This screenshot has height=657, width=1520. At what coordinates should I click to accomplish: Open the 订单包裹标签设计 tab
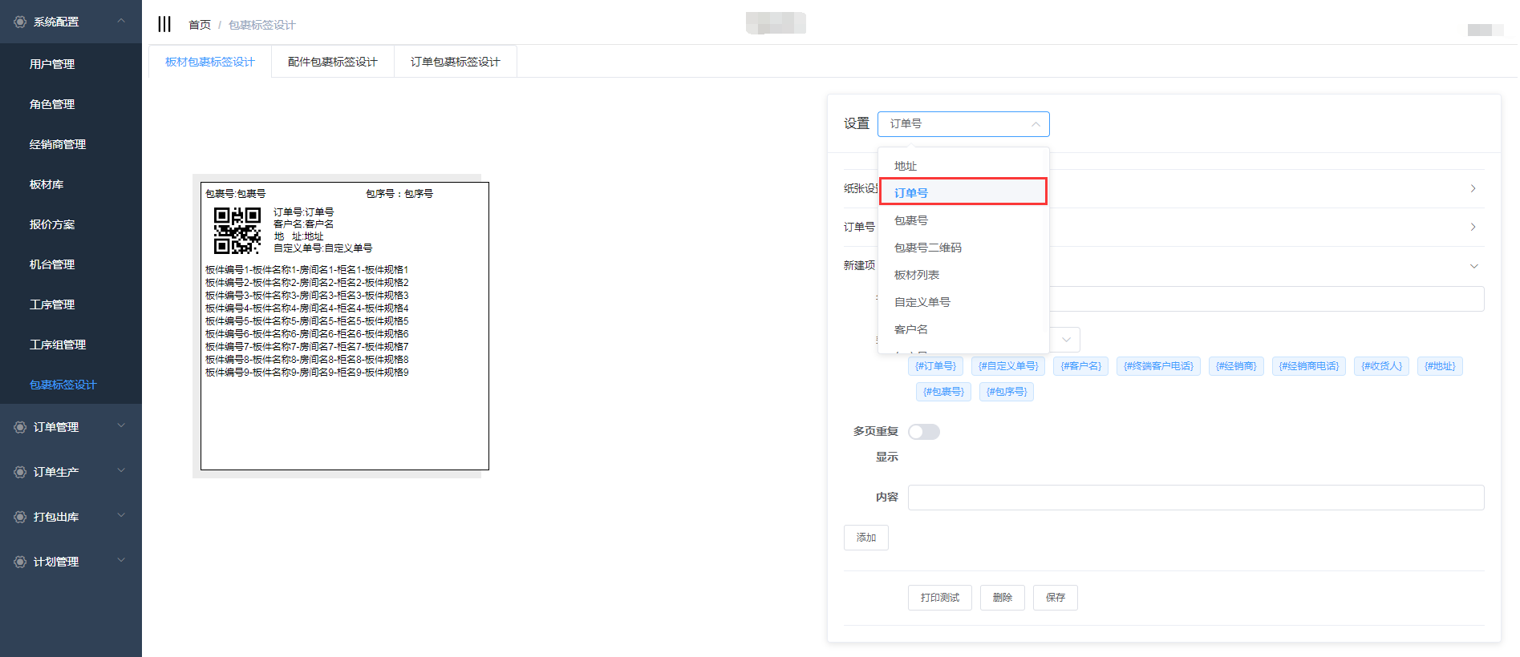point(455,62)
